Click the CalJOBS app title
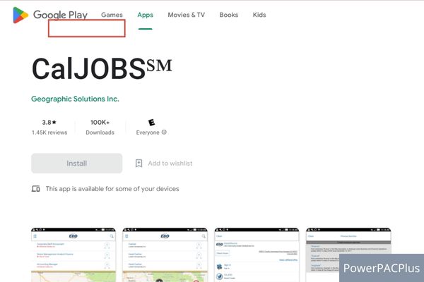The image size is (424, 282). (102, 69)
